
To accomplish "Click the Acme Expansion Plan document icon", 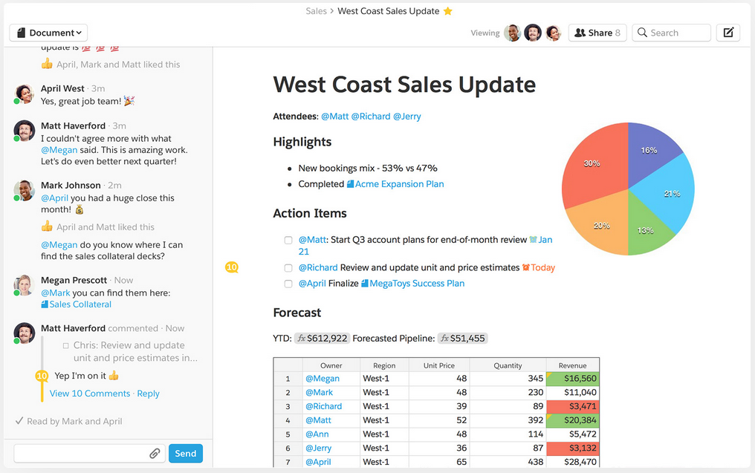I will pos(350,184).
